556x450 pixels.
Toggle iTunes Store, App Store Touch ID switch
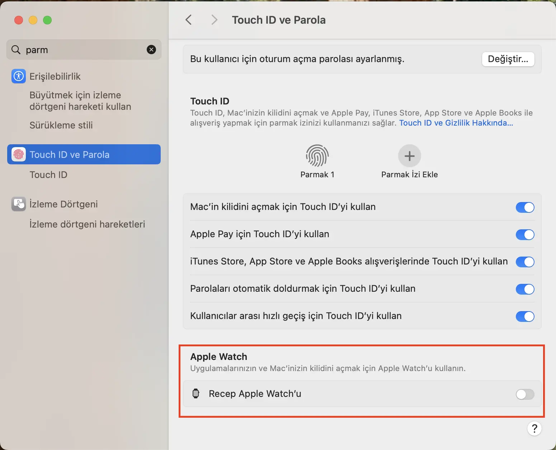(525, 262)
